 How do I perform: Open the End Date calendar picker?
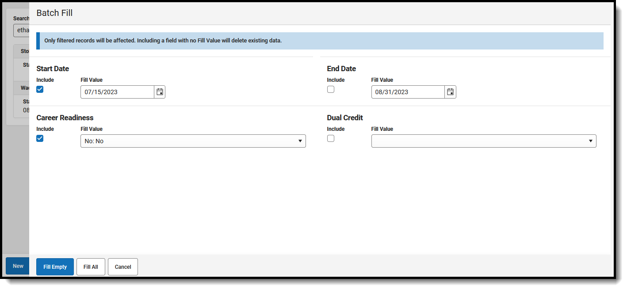450,92
